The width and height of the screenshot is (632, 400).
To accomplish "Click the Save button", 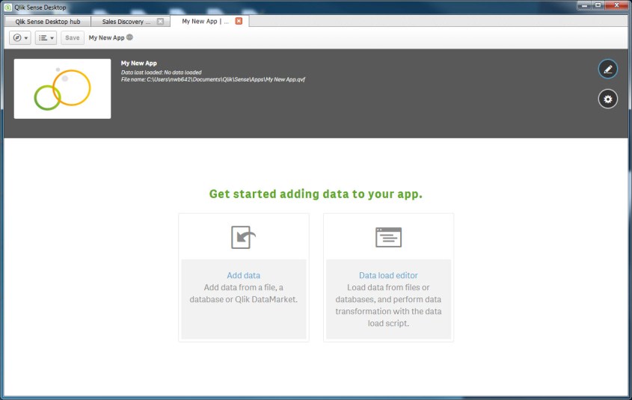I will coord(73,38).
